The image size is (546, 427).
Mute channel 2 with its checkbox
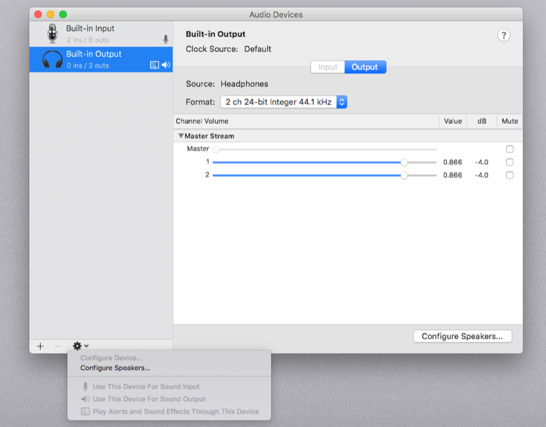[x=510, y=175]
